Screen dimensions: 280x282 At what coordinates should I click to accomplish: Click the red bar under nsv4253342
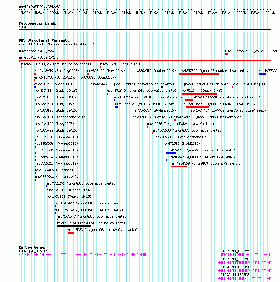(71, 233)
